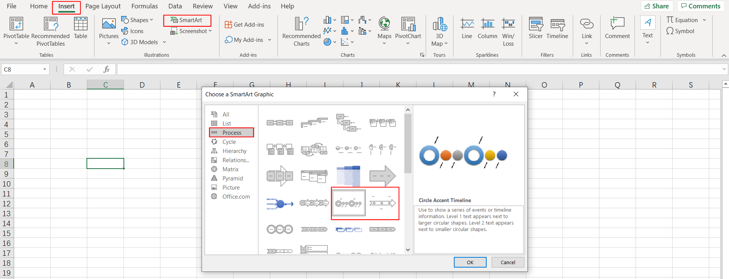Select the Basic Timeline arrow layout thumbnail
729x279 pixels.
click(383, 203)
